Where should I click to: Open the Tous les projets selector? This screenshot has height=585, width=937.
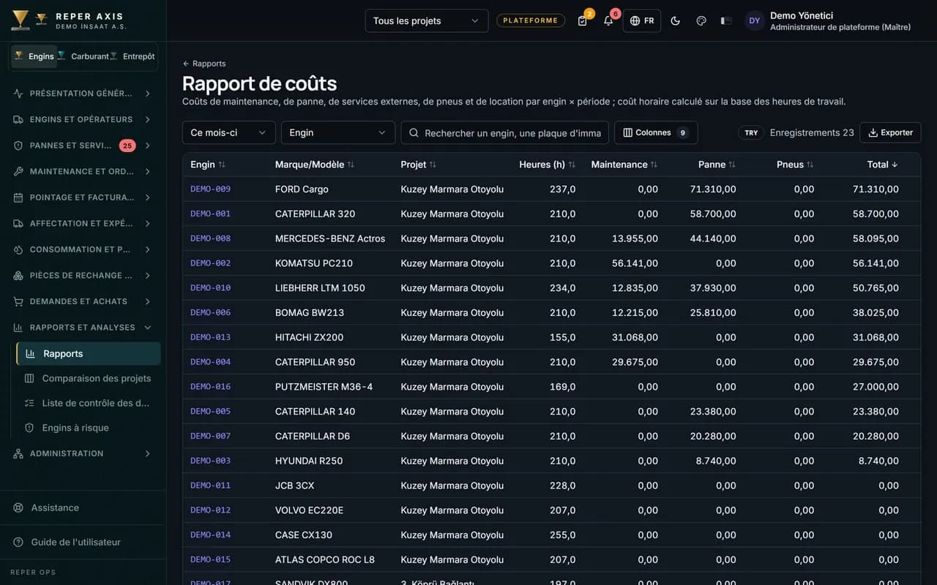pyautogui.click(x=427, y=20)
